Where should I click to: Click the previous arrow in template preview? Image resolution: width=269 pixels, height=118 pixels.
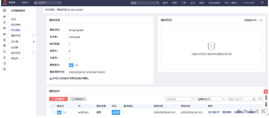click(163, 49)
